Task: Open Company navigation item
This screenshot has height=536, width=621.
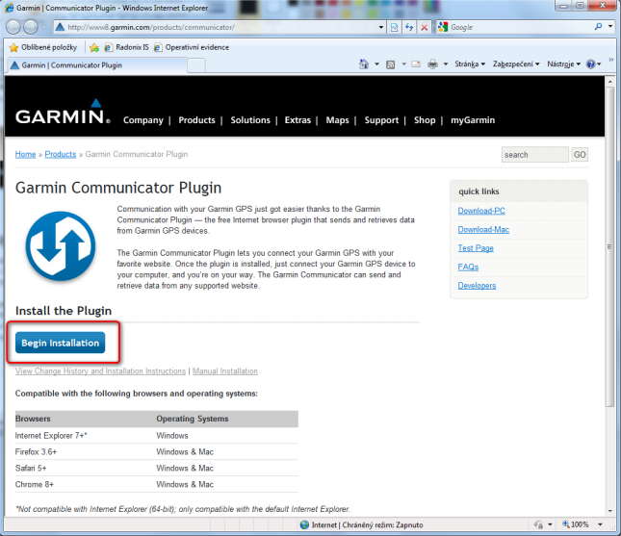Action: 142,120
